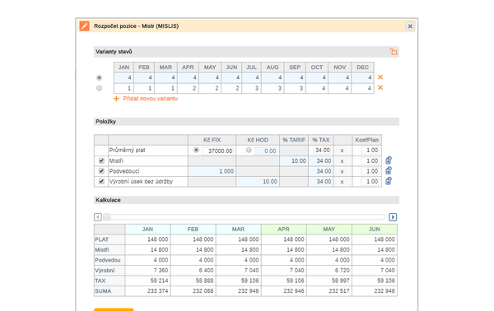Select the first variant radio button
Viewport: 494px width, 311px height.
point(100,77)
